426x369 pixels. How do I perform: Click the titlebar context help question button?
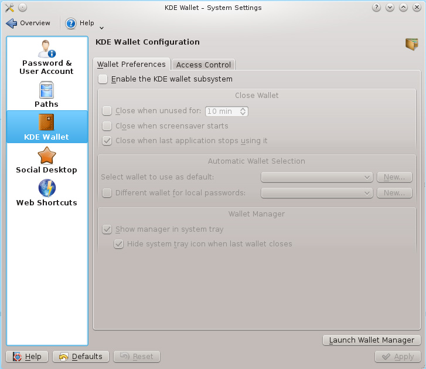pyautogui.click(x=376, y=8)
